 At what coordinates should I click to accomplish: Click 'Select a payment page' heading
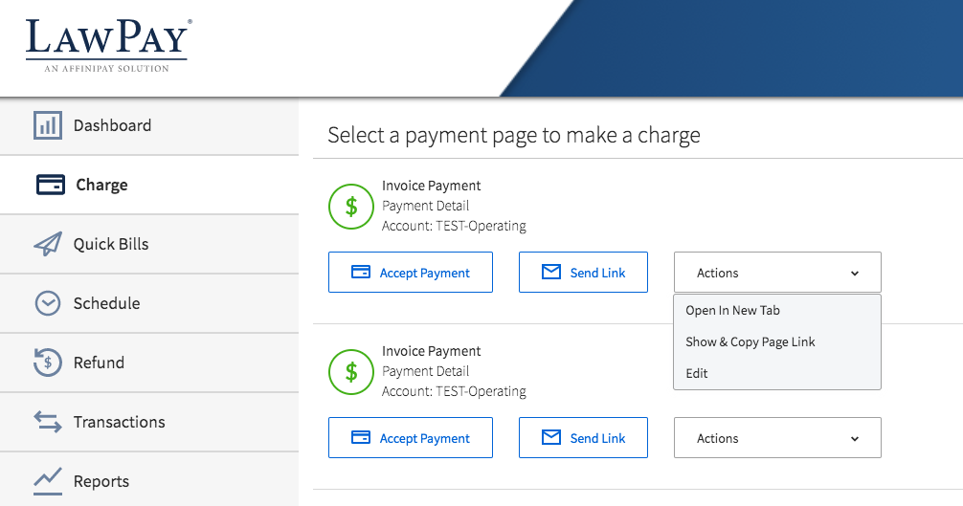coord(513,135)
